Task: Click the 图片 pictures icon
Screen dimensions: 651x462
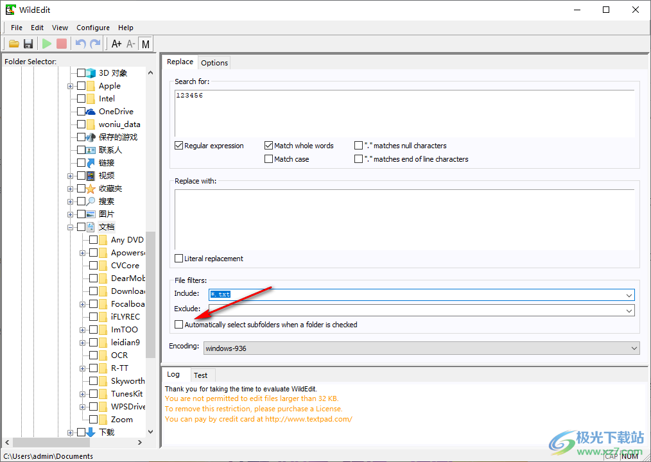Action: [x=91, y=214]
